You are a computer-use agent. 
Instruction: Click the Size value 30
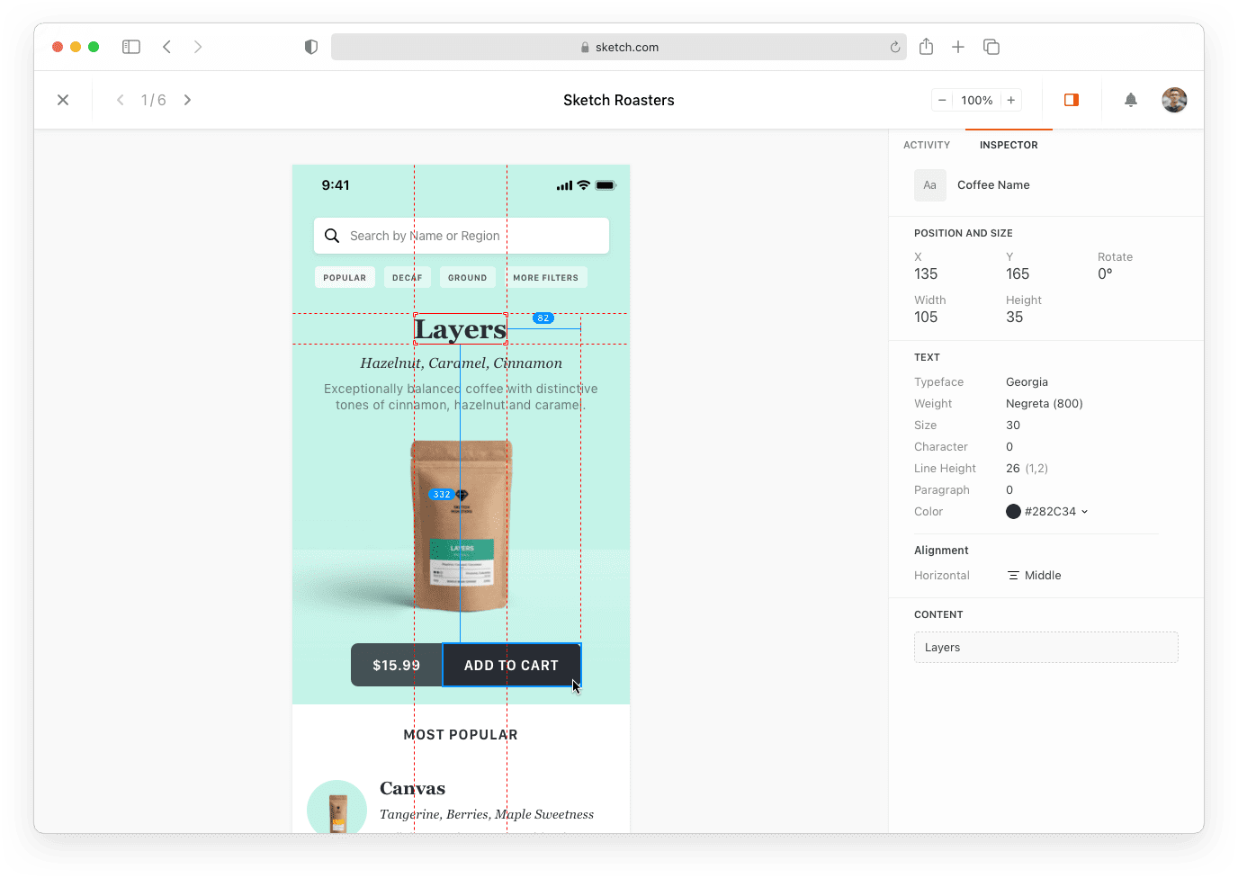[1013, 426]
